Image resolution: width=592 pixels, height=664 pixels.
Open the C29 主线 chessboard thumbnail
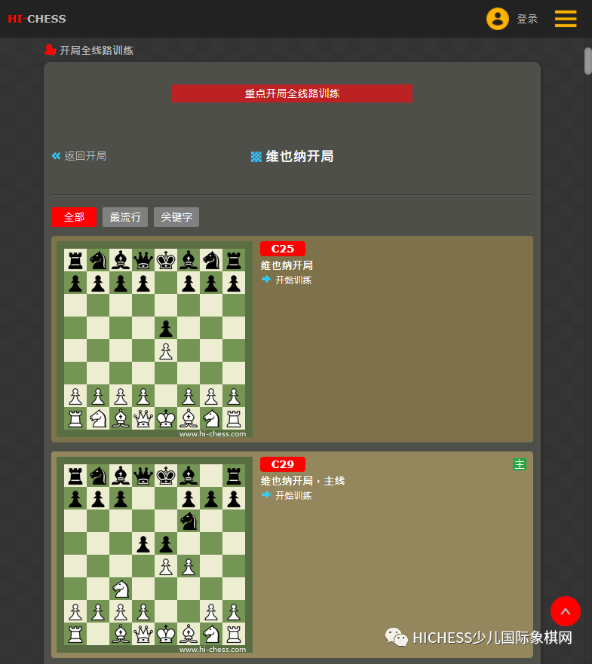pos(155,555)
